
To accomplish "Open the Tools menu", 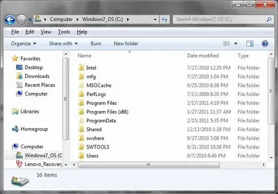I will click(64, 32).
